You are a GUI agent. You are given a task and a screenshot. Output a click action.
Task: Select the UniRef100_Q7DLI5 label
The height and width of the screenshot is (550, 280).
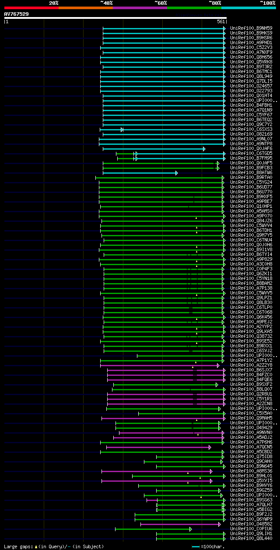click(251, 81)
